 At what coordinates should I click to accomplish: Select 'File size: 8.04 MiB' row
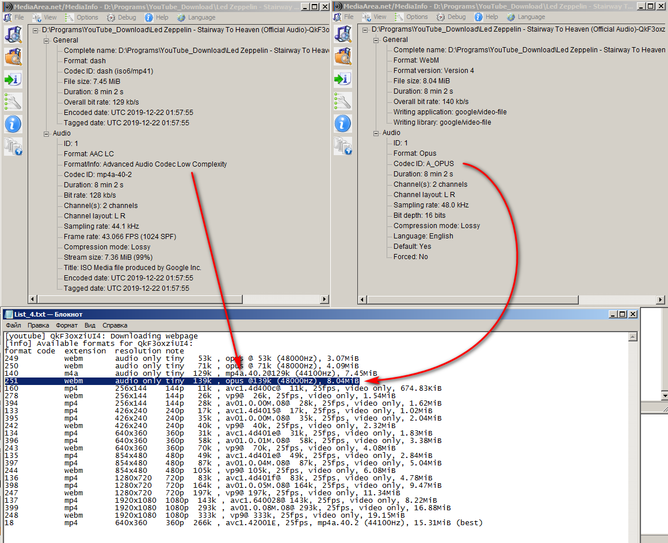[422, 81]
